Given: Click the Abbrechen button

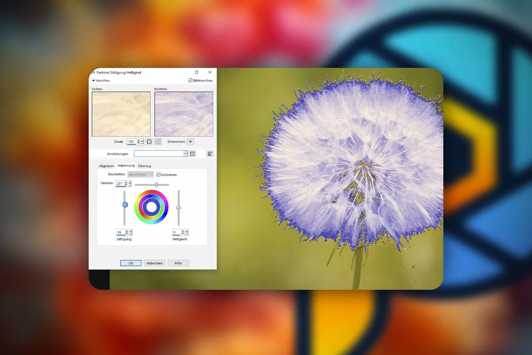Looking at the screenshot, I should click(155, 263).
